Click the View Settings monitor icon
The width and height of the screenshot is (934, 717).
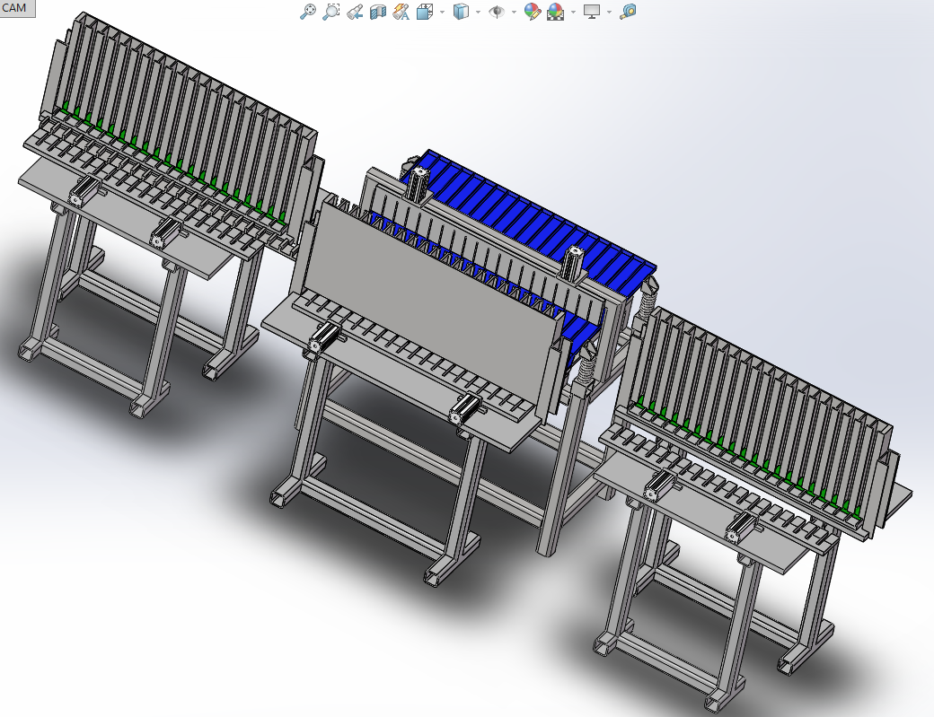tap(592, 12)
